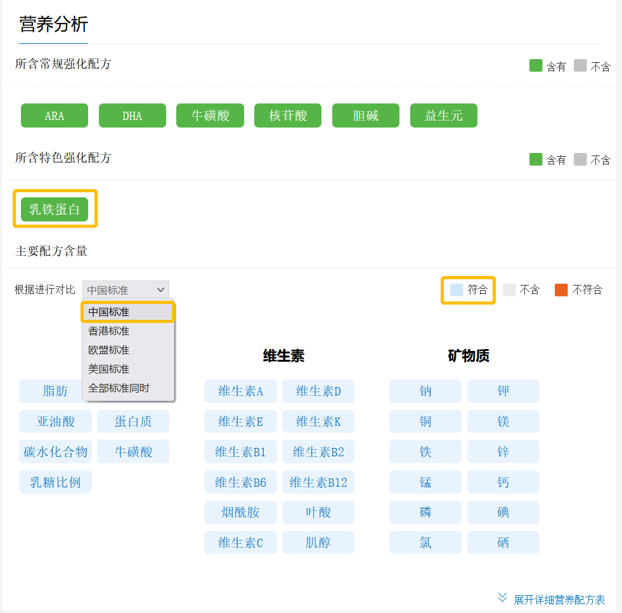
Task: Click the light blue 符合 legend swatch
Action: pyautogui.click(x=457, y=290)
